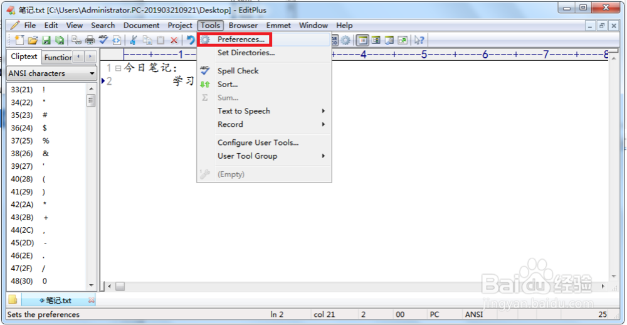Toggle the Output window toolbar button
627x325 pixels.
point(389,40)
